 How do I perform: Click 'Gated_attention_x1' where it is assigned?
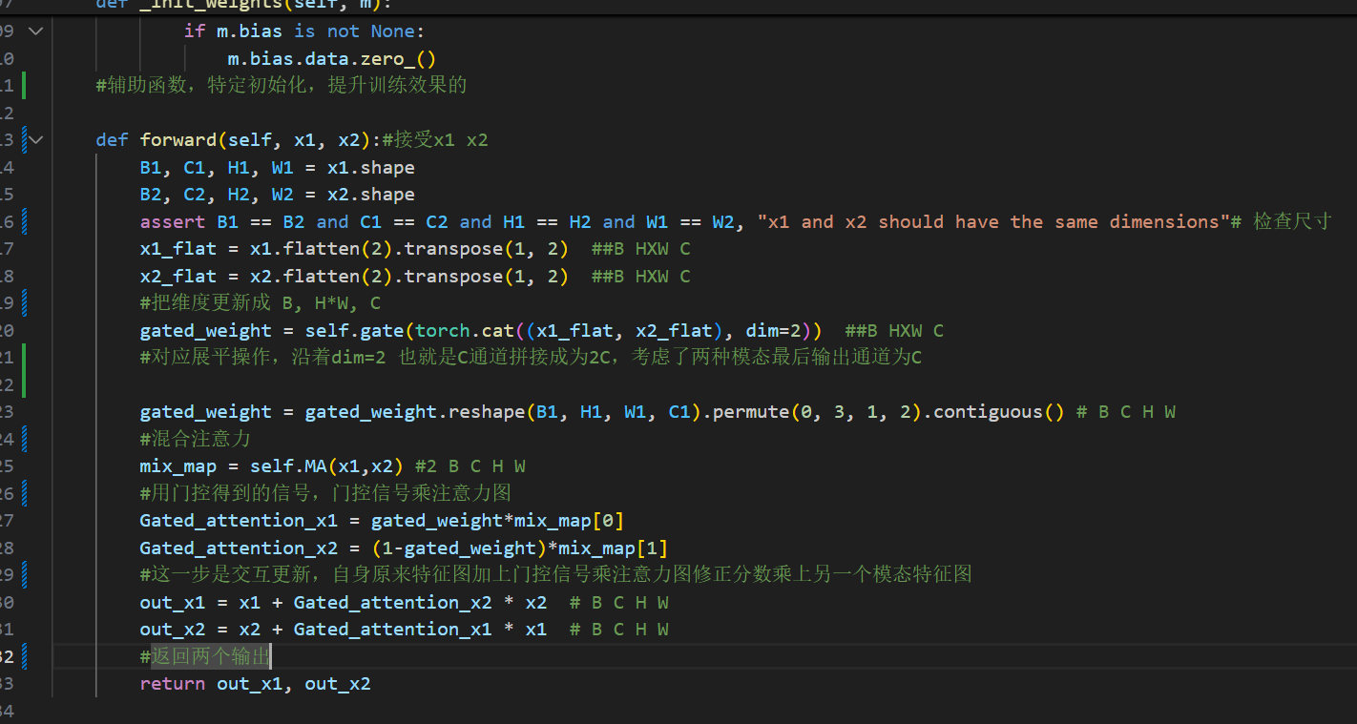(239, 521)
